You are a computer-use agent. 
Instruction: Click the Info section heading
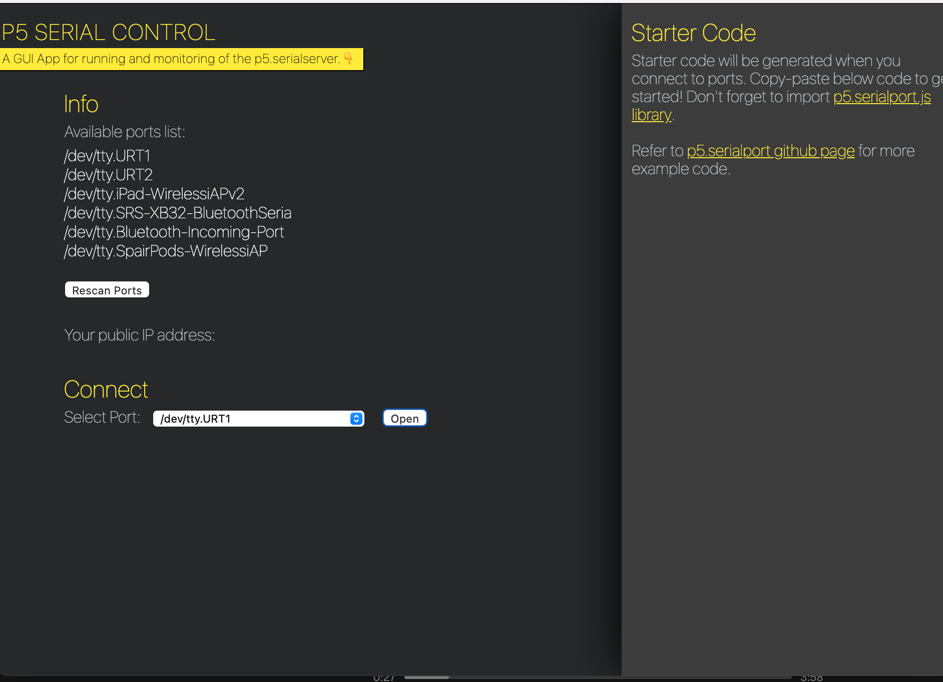(x=81, y=105)
